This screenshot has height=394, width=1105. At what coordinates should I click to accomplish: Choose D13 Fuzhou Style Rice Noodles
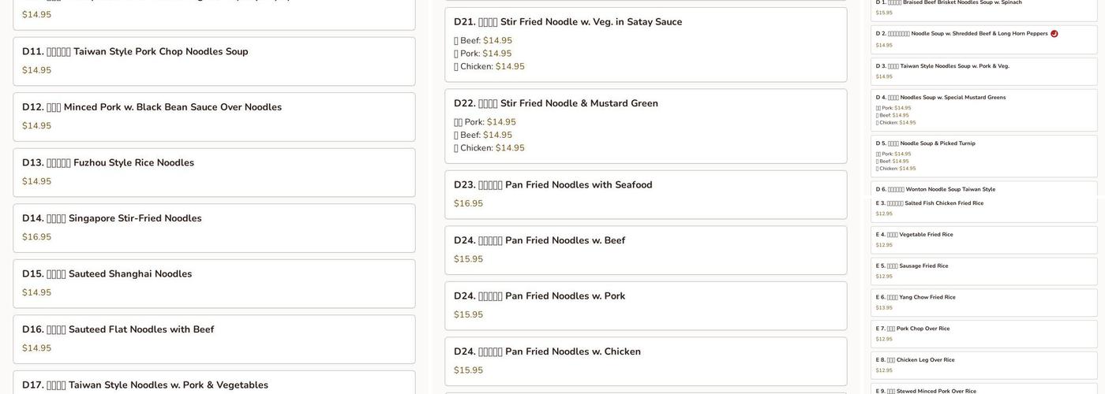point(108,163)
